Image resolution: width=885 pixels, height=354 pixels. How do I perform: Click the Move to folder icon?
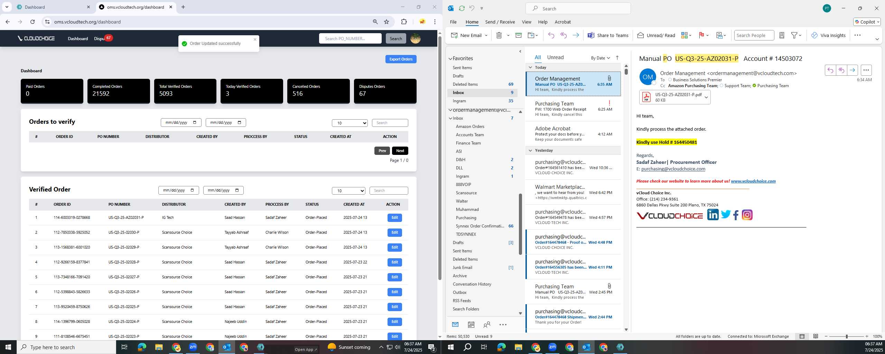coord(531,35)
